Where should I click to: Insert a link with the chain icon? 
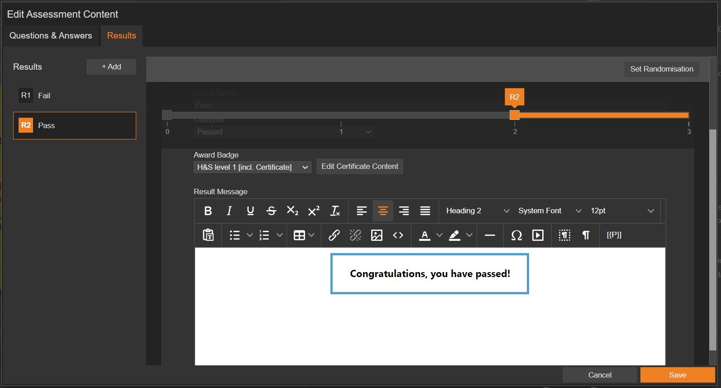pos(334,235)
